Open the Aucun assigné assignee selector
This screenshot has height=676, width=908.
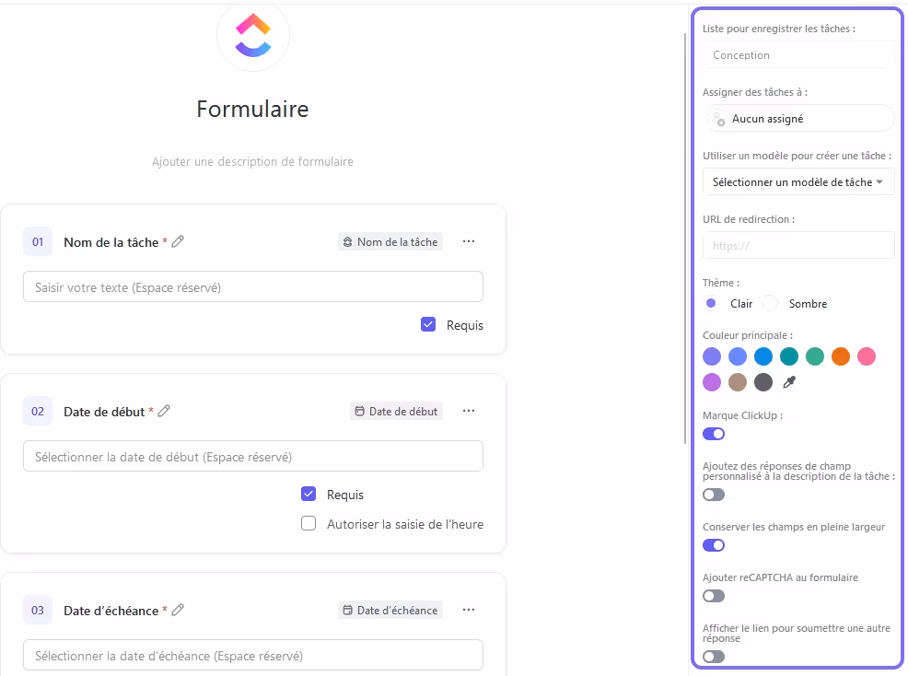[x=798, y=119]
